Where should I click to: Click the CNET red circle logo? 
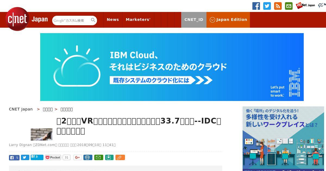pyautogui.click(x=17, y=19)
